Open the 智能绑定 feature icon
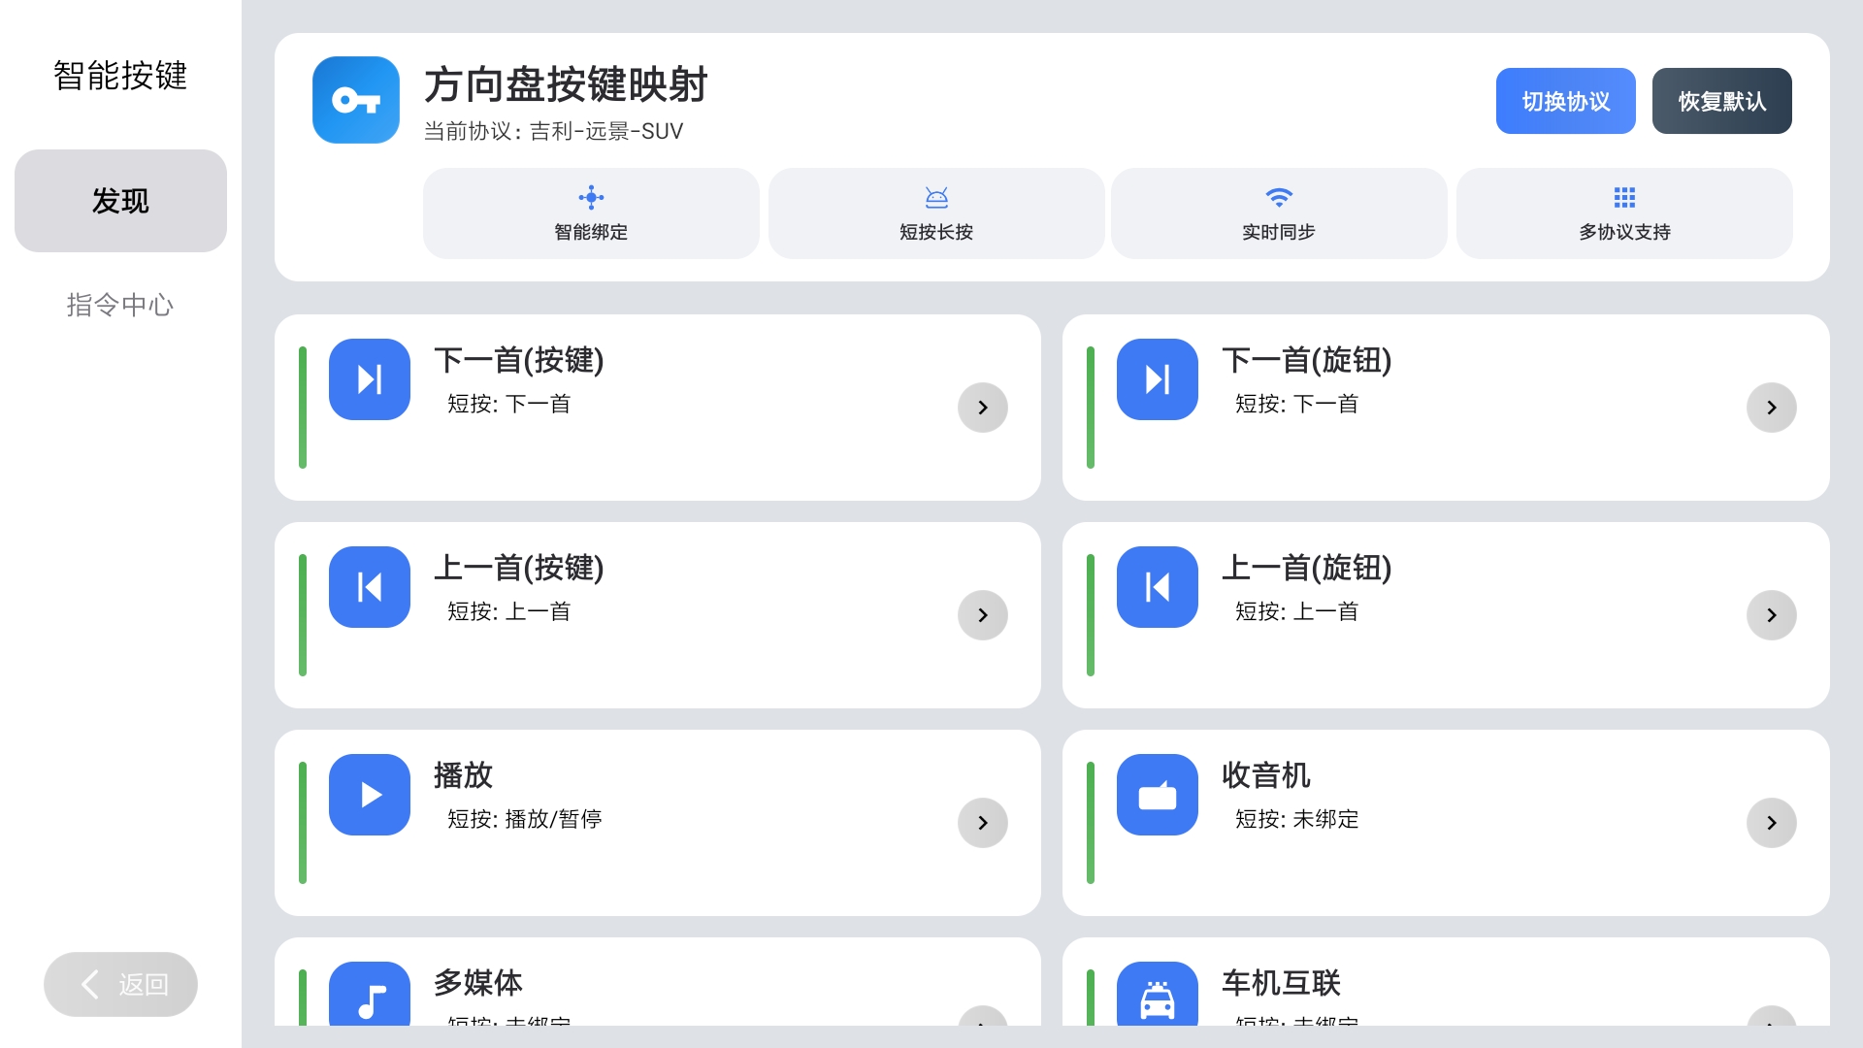The height and width of the screenshot is (1048, 1863). 591,212
